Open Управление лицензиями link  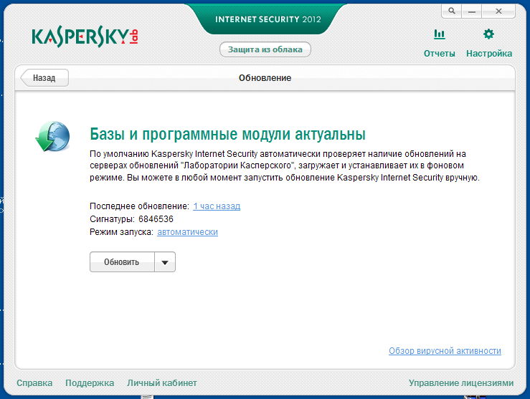coord(461,383)
